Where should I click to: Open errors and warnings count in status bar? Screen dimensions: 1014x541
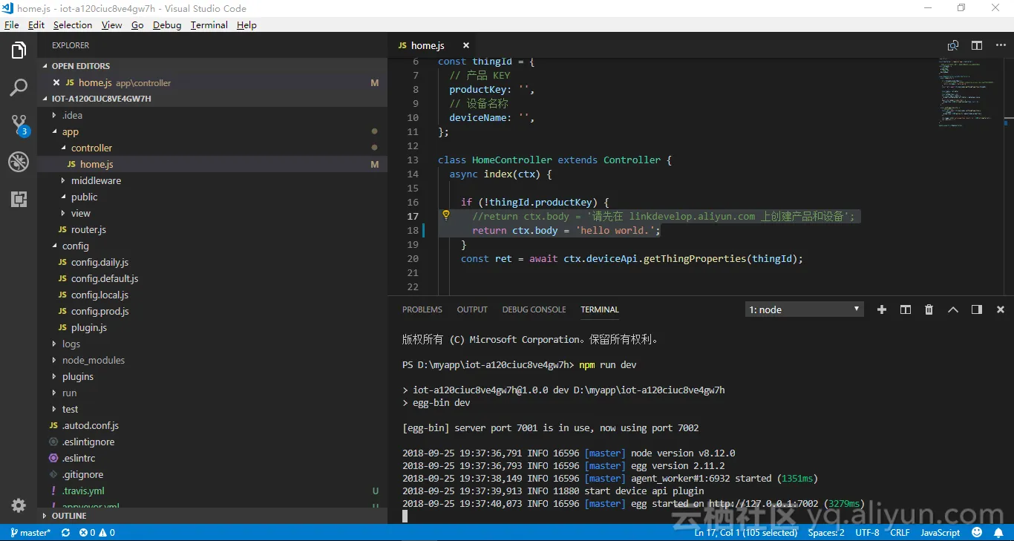point(97,533)
